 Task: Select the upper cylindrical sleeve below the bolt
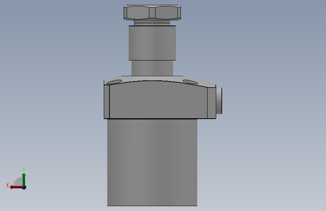point(152,43)
